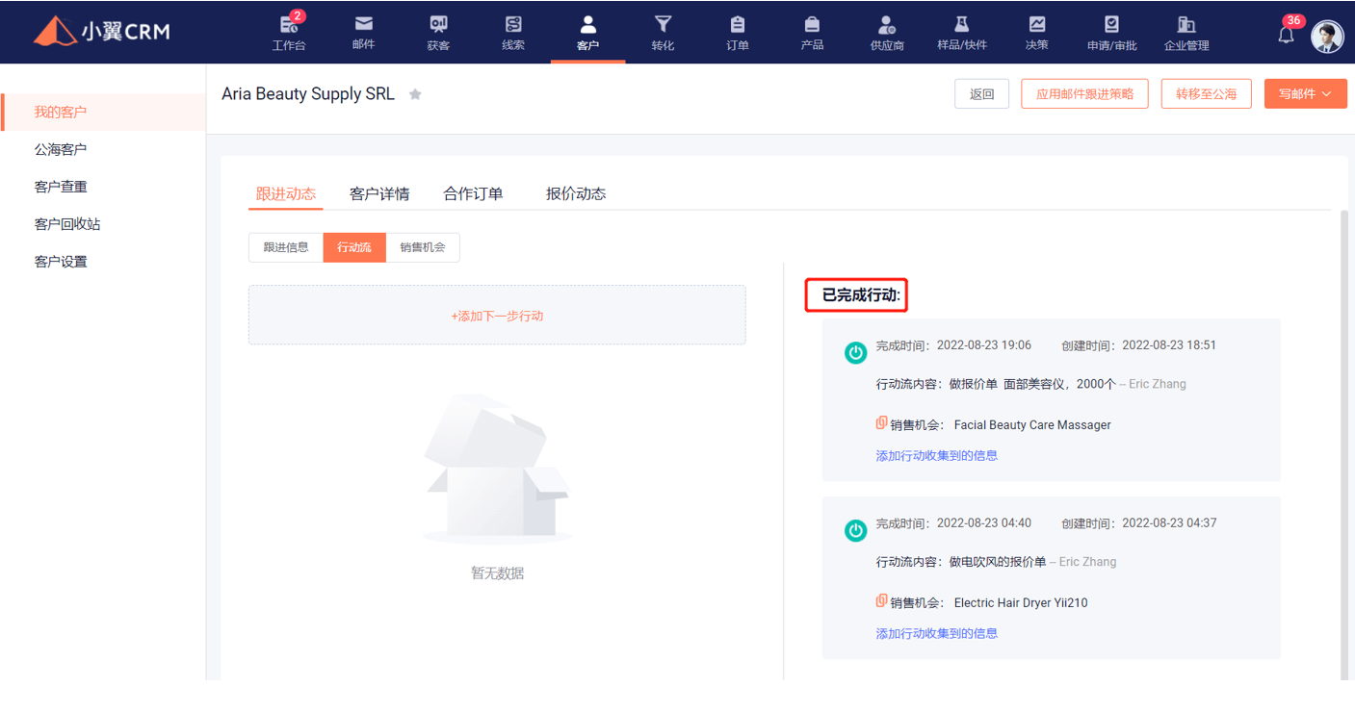Expand the 写邮件 dropdown button
Screen dimensions: 1355x712
1305,94
